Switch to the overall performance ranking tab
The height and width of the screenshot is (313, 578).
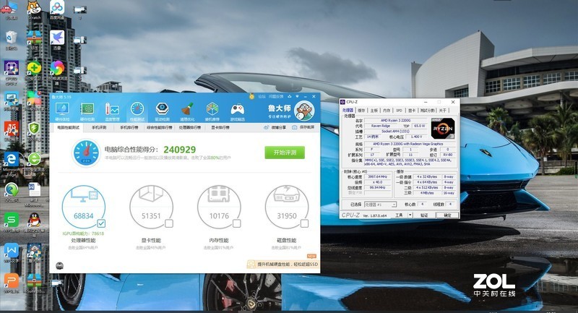click(x=159, y=127)
